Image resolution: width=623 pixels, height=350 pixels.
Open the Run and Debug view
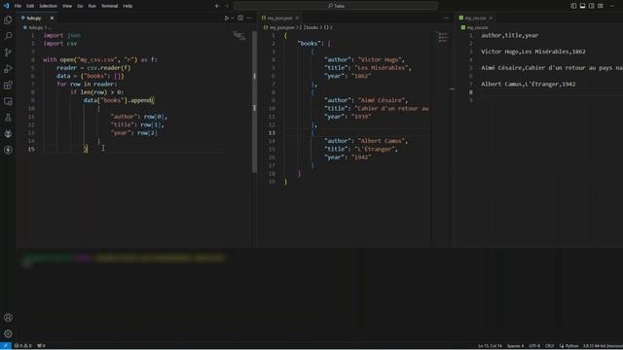tap(8, 69)
